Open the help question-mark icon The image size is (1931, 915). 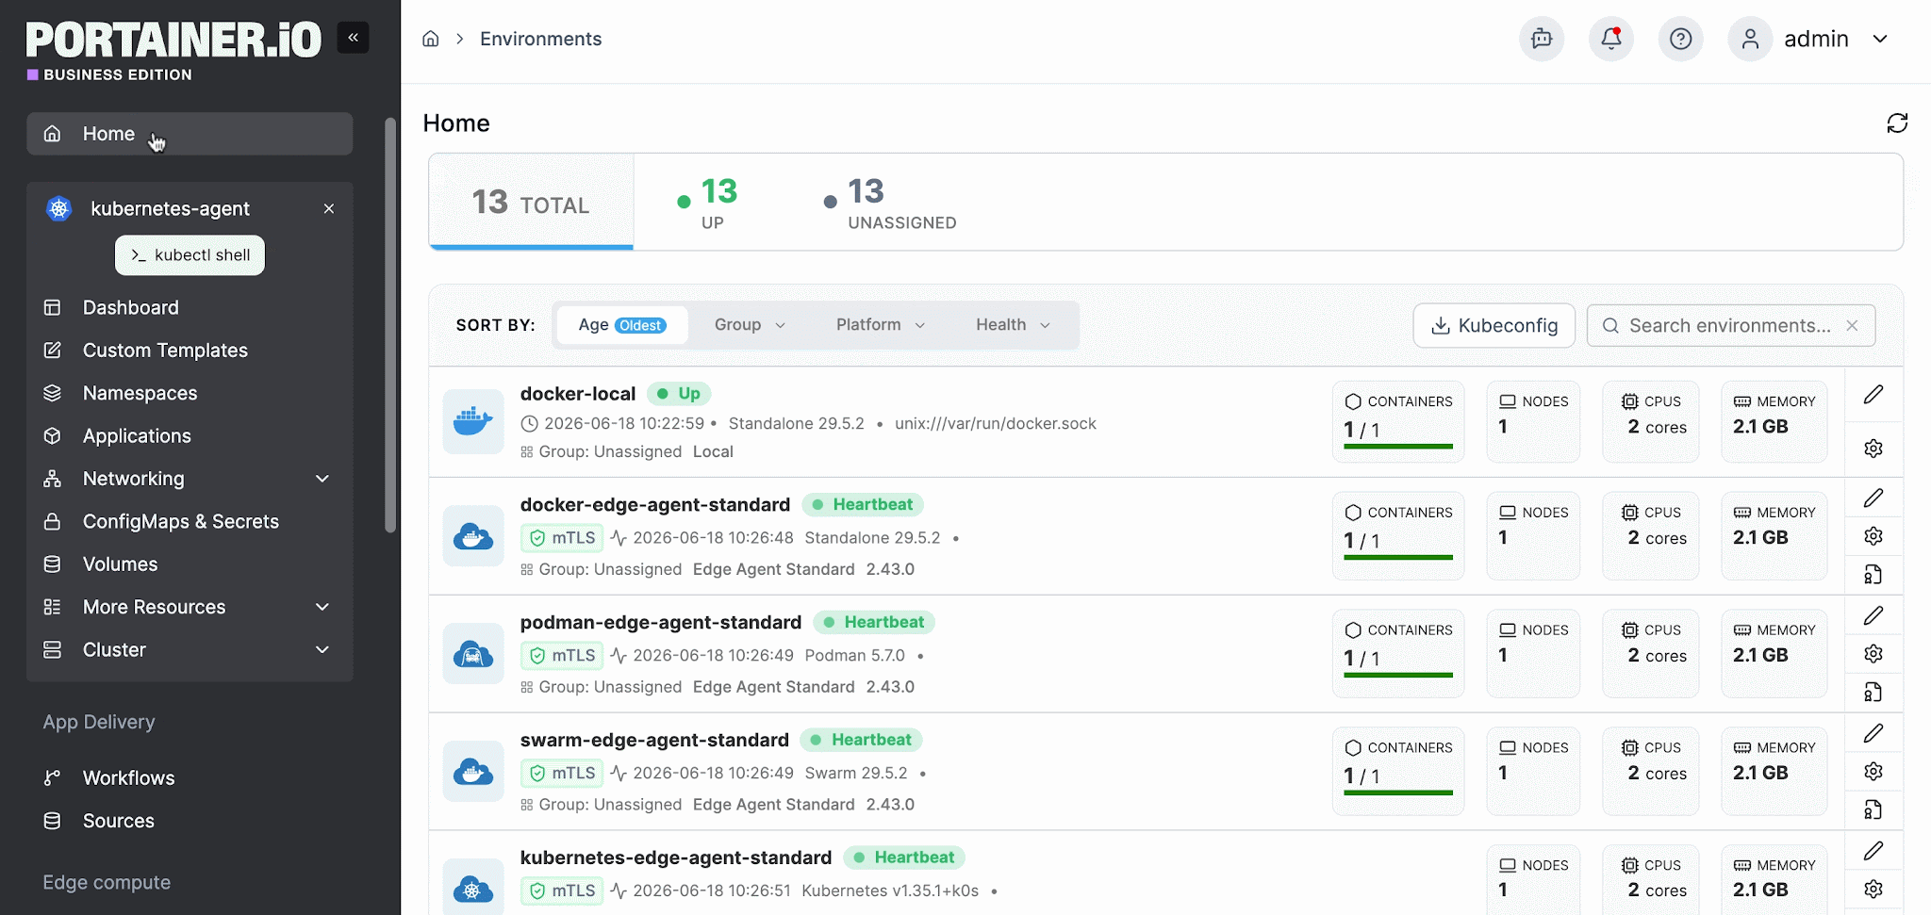click(x=1680, y=39)
